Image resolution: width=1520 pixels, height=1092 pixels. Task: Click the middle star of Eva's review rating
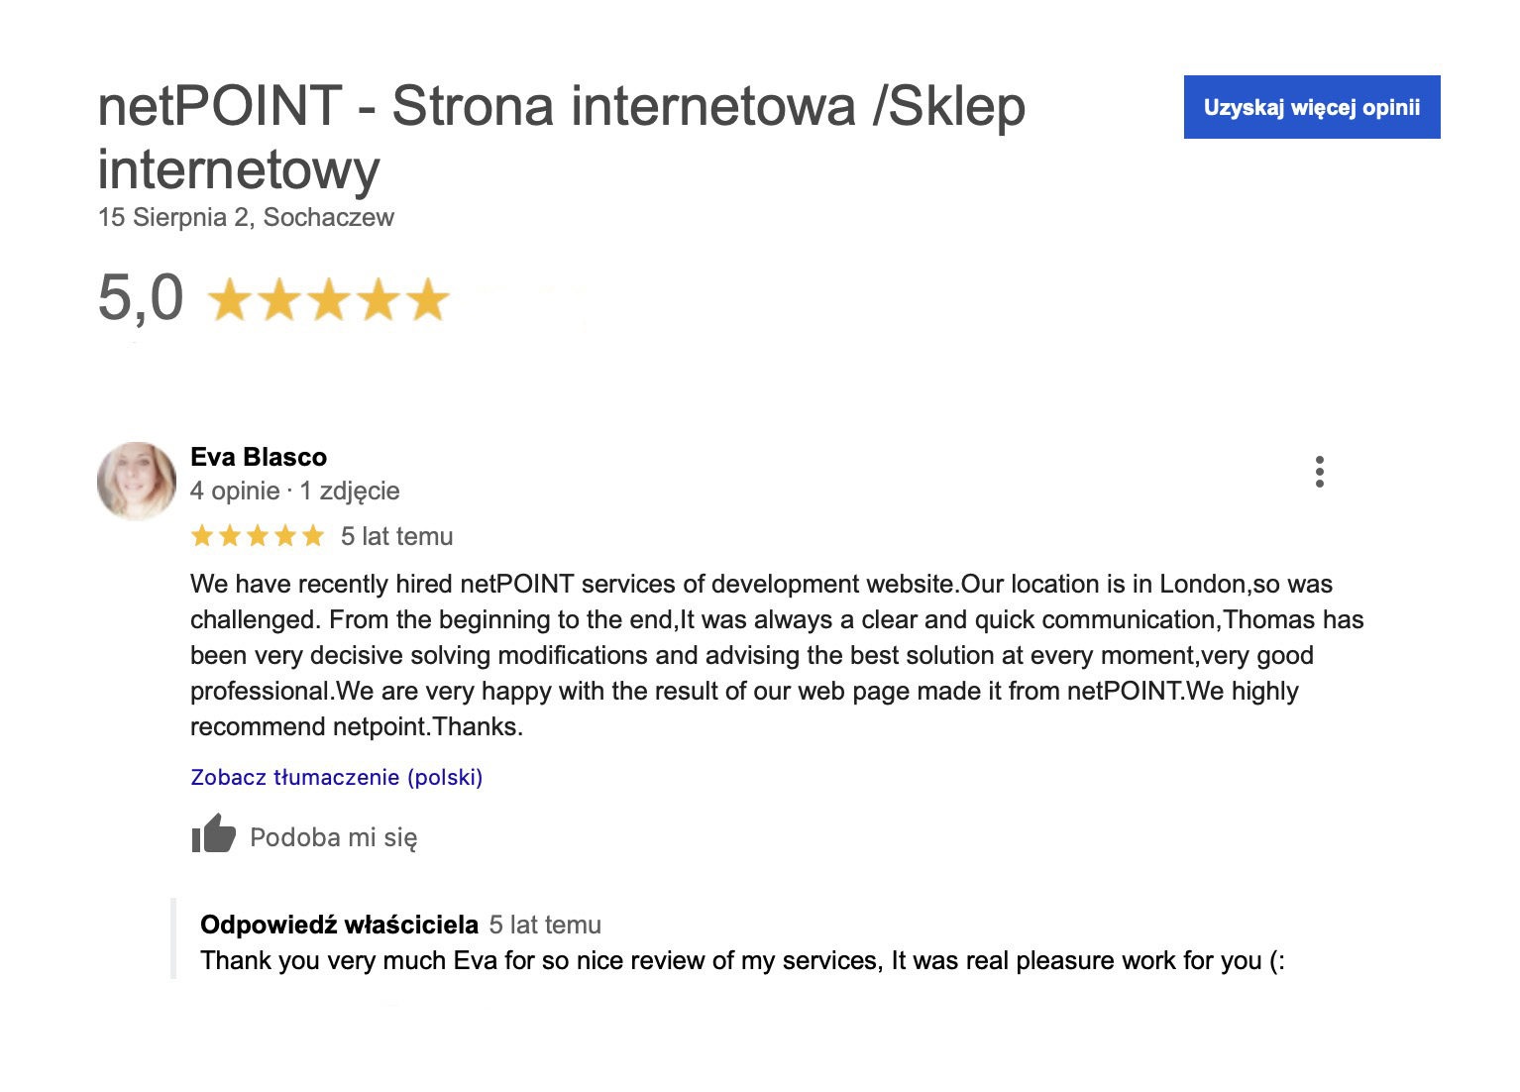click(x=258, y=536)
